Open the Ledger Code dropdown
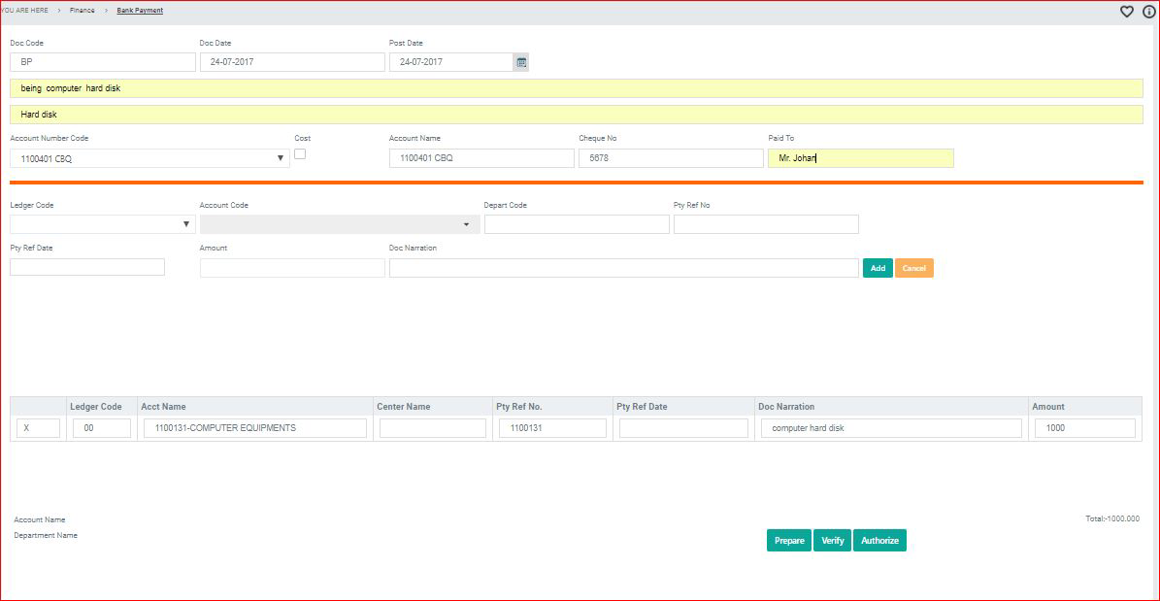The width and height of the screenshot is (1160, 601). 187,224
